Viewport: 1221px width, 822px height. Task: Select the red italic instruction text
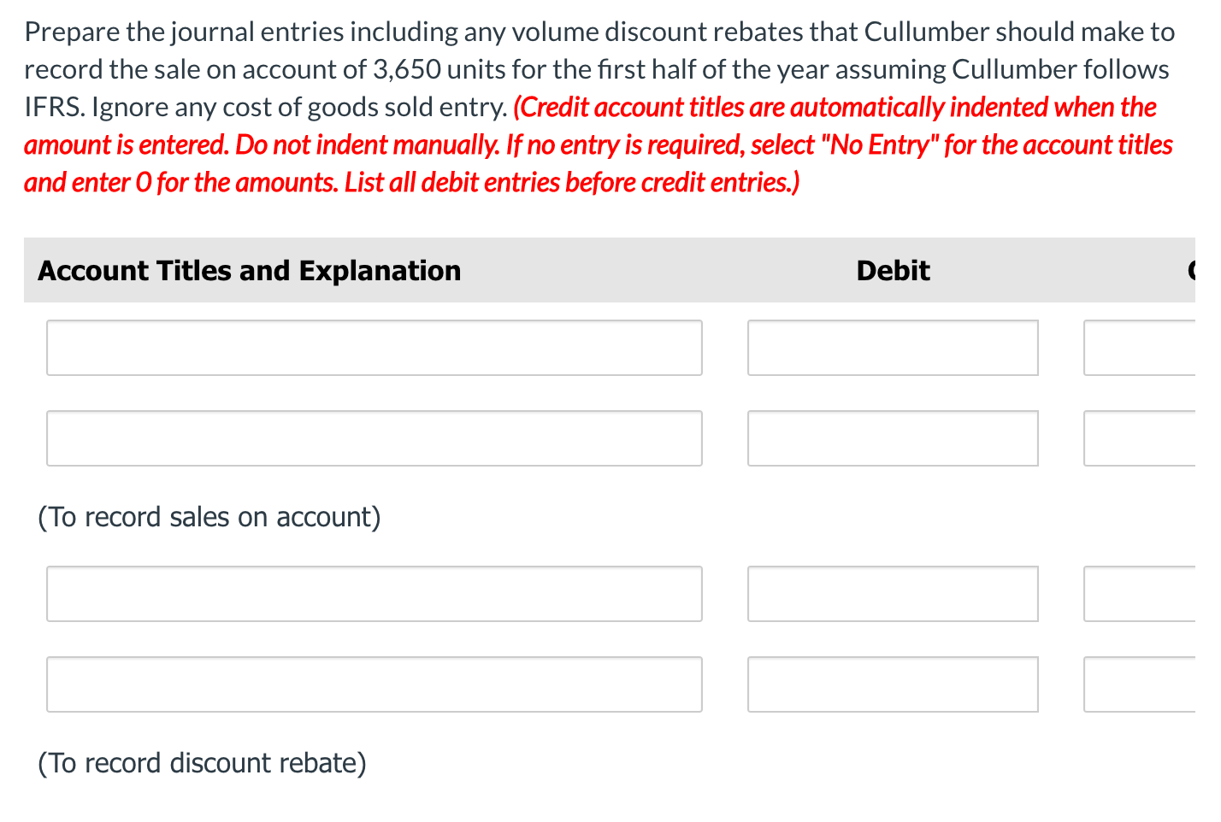click(599, 144)
